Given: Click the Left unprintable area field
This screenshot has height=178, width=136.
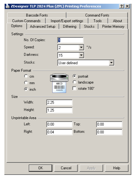Looking at the screenshot, I should [59, 124].
